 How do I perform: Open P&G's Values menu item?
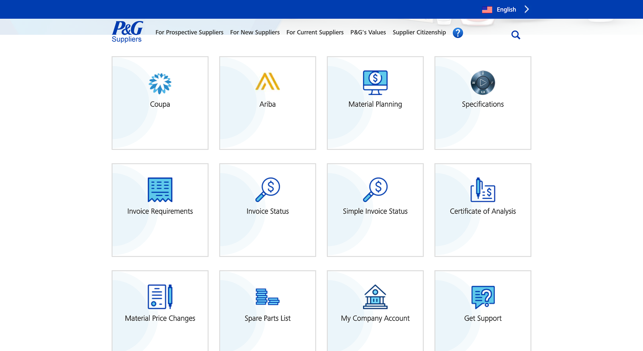click(368, 32)
